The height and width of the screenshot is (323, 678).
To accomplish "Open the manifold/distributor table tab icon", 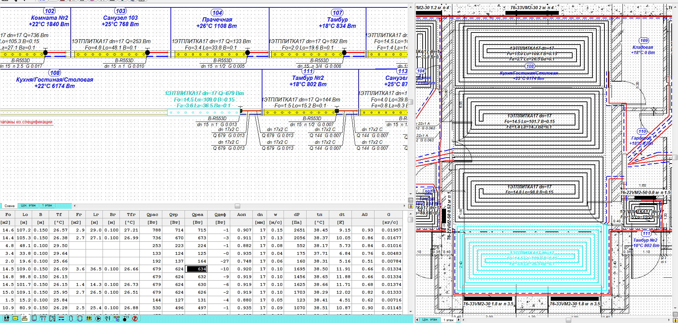I will 6,318.
